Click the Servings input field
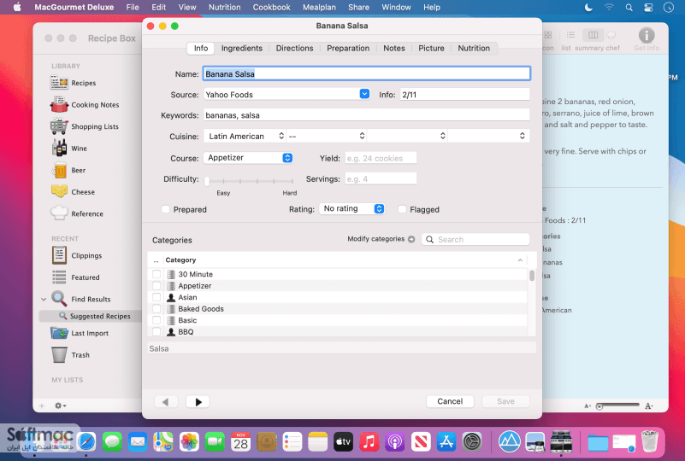This screenshot has width=685, height=461. click(381, 178)
